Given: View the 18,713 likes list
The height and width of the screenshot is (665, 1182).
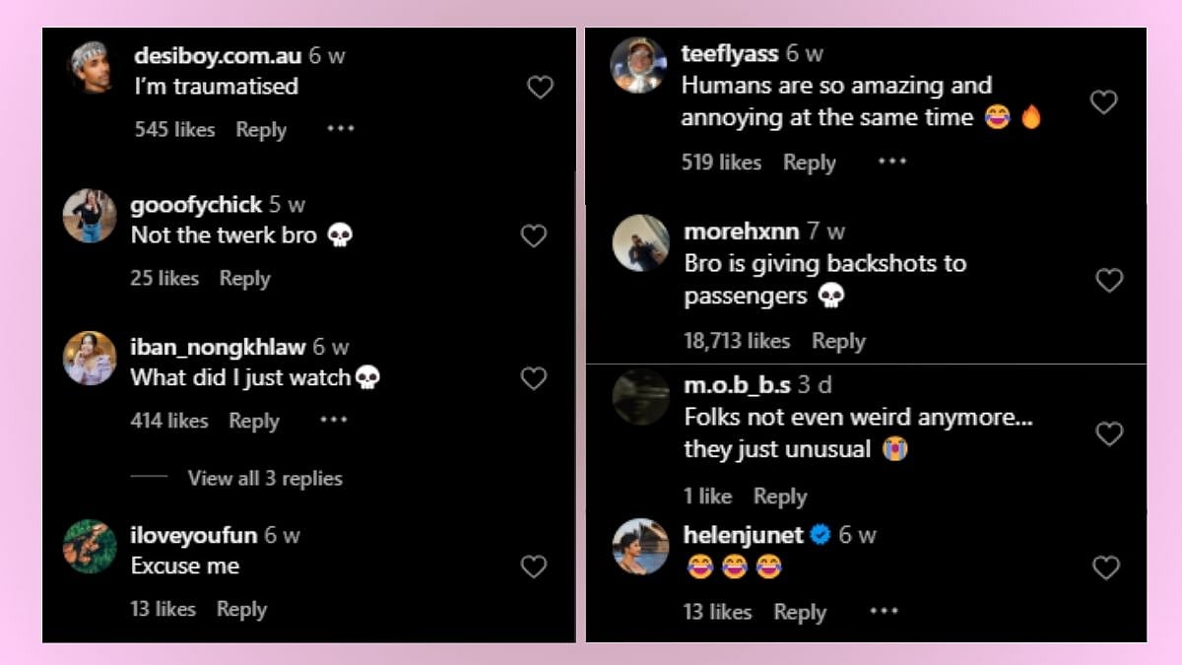Looking at the screenshot, I should click(737, 341).
